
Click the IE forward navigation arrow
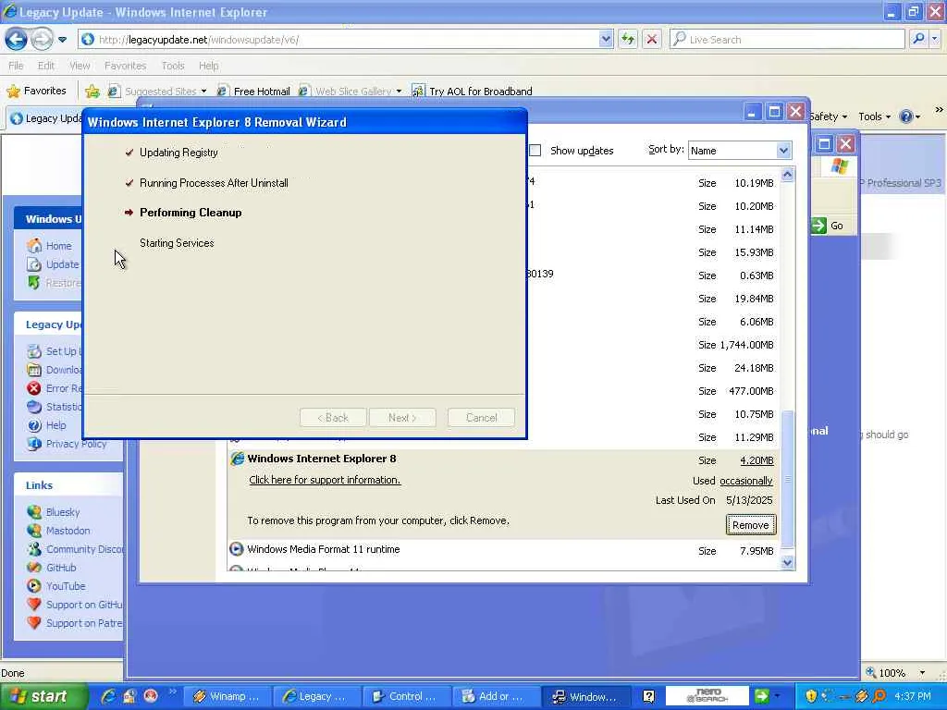tap(43, 39)
